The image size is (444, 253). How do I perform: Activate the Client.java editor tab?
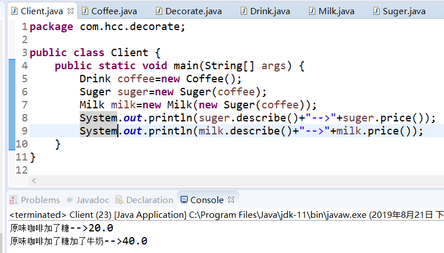[x=42, y=11]
